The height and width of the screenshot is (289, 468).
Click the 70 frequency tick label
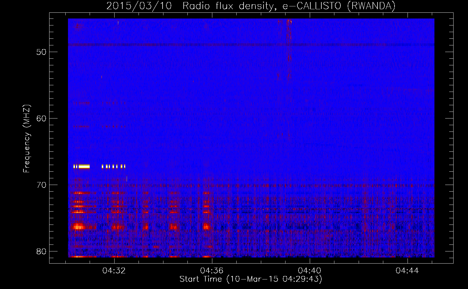[41, 185]
